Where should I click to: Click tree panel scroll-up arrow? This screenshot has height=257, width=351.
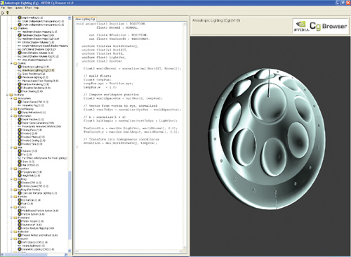click(69, 18)
